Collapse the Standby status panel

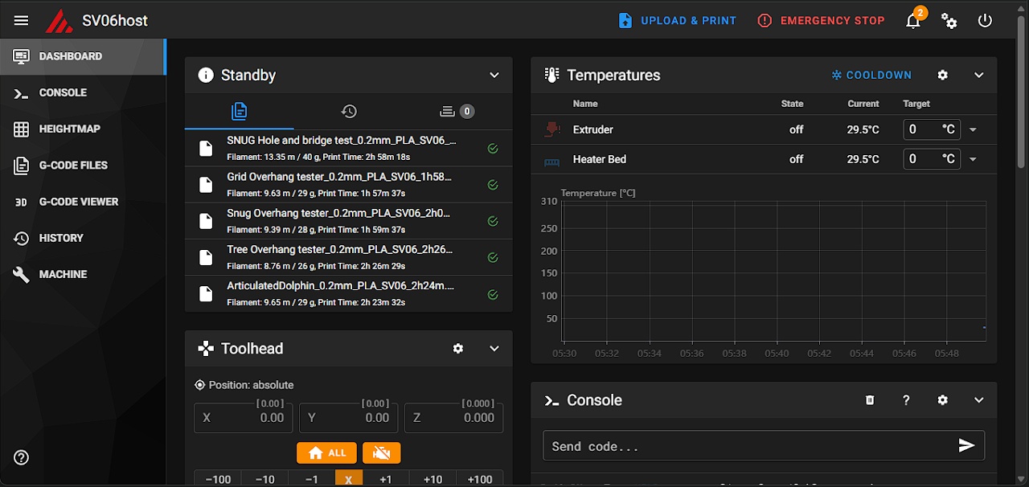coord(494,75)
